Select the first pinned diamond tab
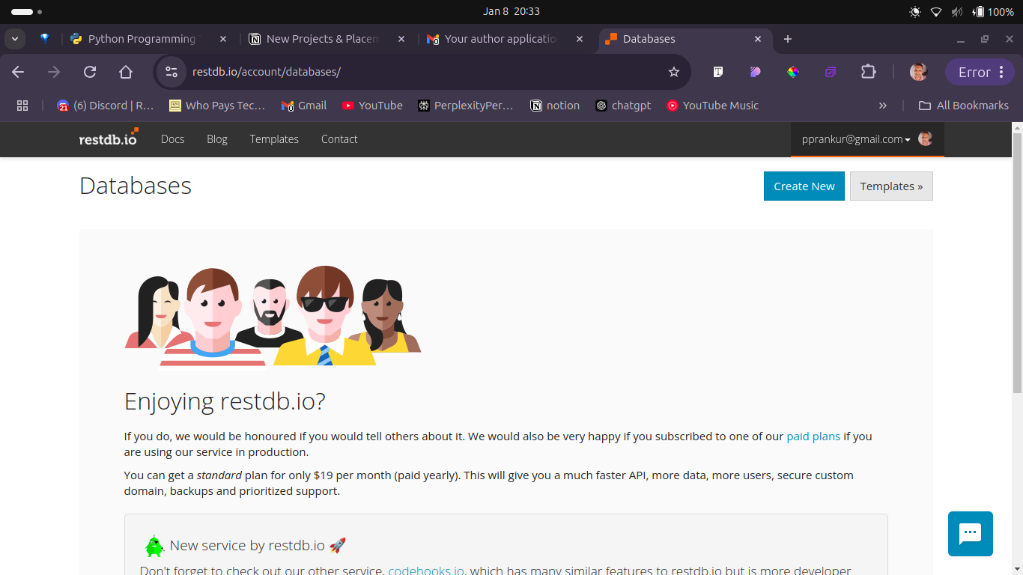The image size is (1023, 575). pyautogui.click(x=45, y=39)
